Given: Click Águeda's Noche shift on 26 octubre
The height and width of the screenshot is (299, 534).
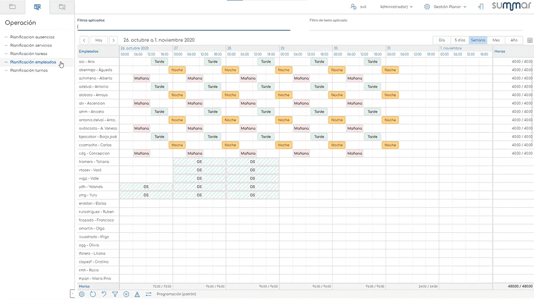Looking at the screenshot, I should click(x=177, y=70).
